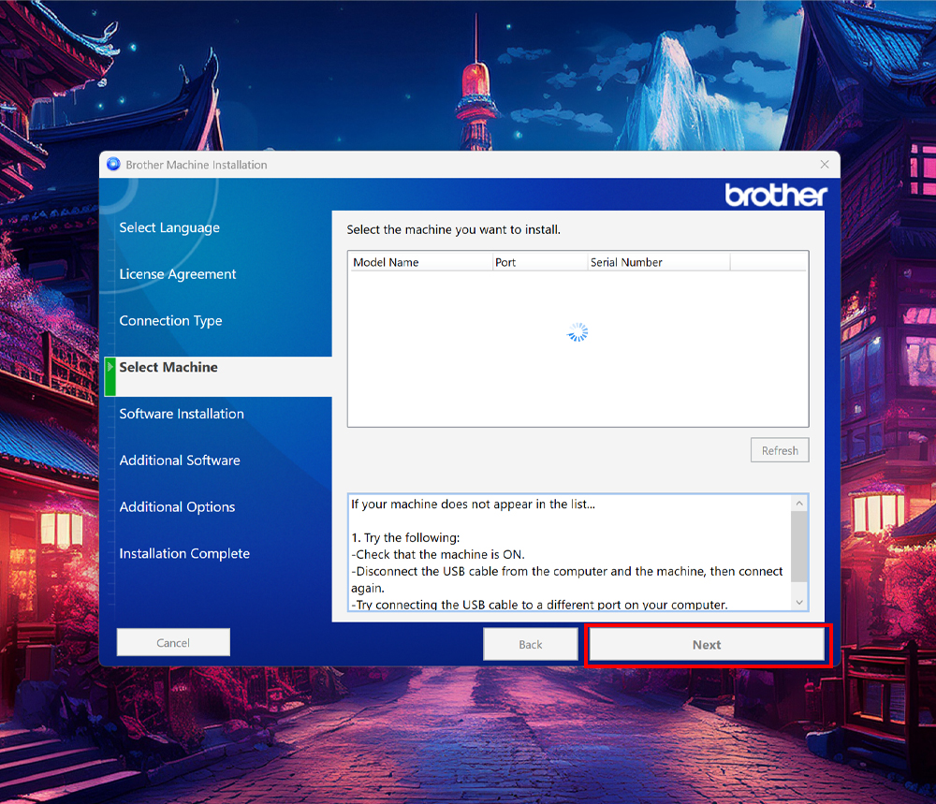Click 'Select the machine you want to install.' text

pos(454,230)
